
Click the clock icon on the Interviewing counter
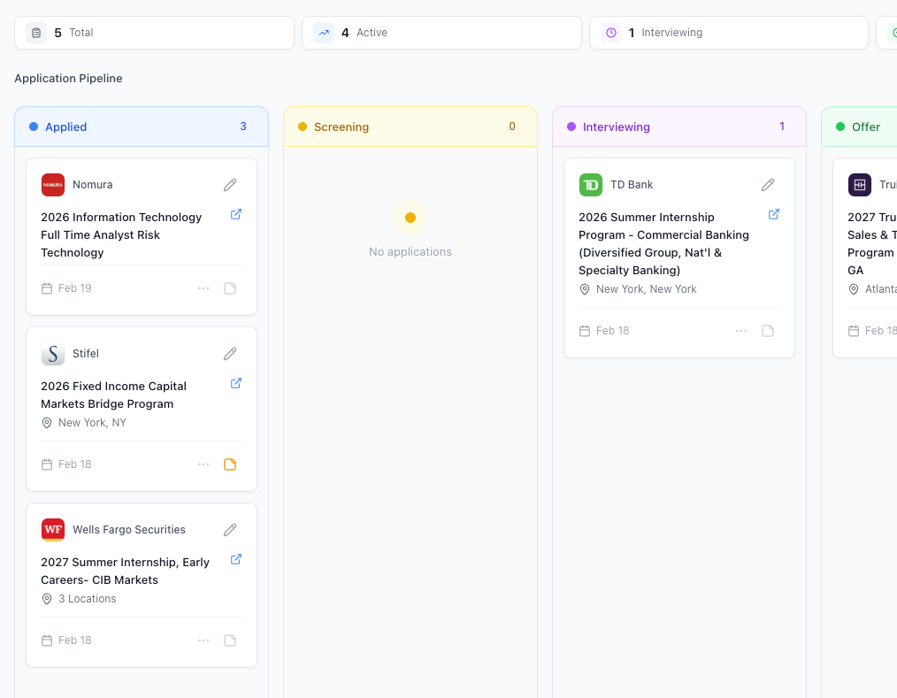pos(610,32)
